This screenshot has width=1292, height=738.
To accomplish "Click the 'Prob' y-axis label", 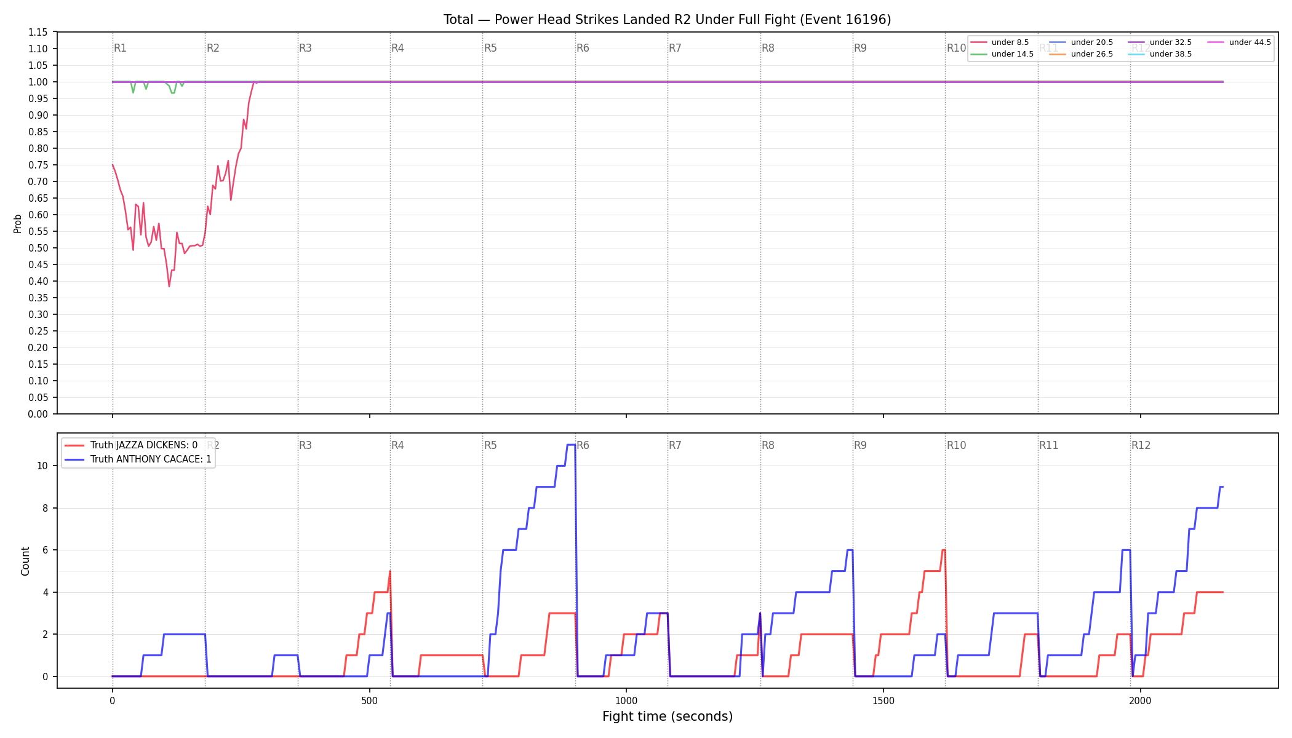I will [x=18, y=223].
